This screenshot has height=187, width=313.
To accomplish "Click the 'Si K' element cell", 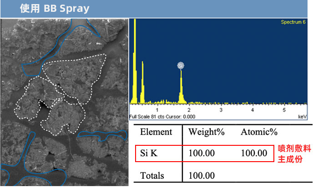I will tap(149, 153).
